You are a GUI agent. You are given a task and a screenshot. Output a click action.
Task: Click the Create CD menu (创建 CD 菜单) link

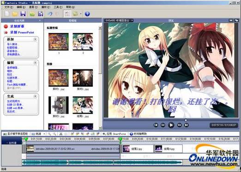(x=15, y=104)
